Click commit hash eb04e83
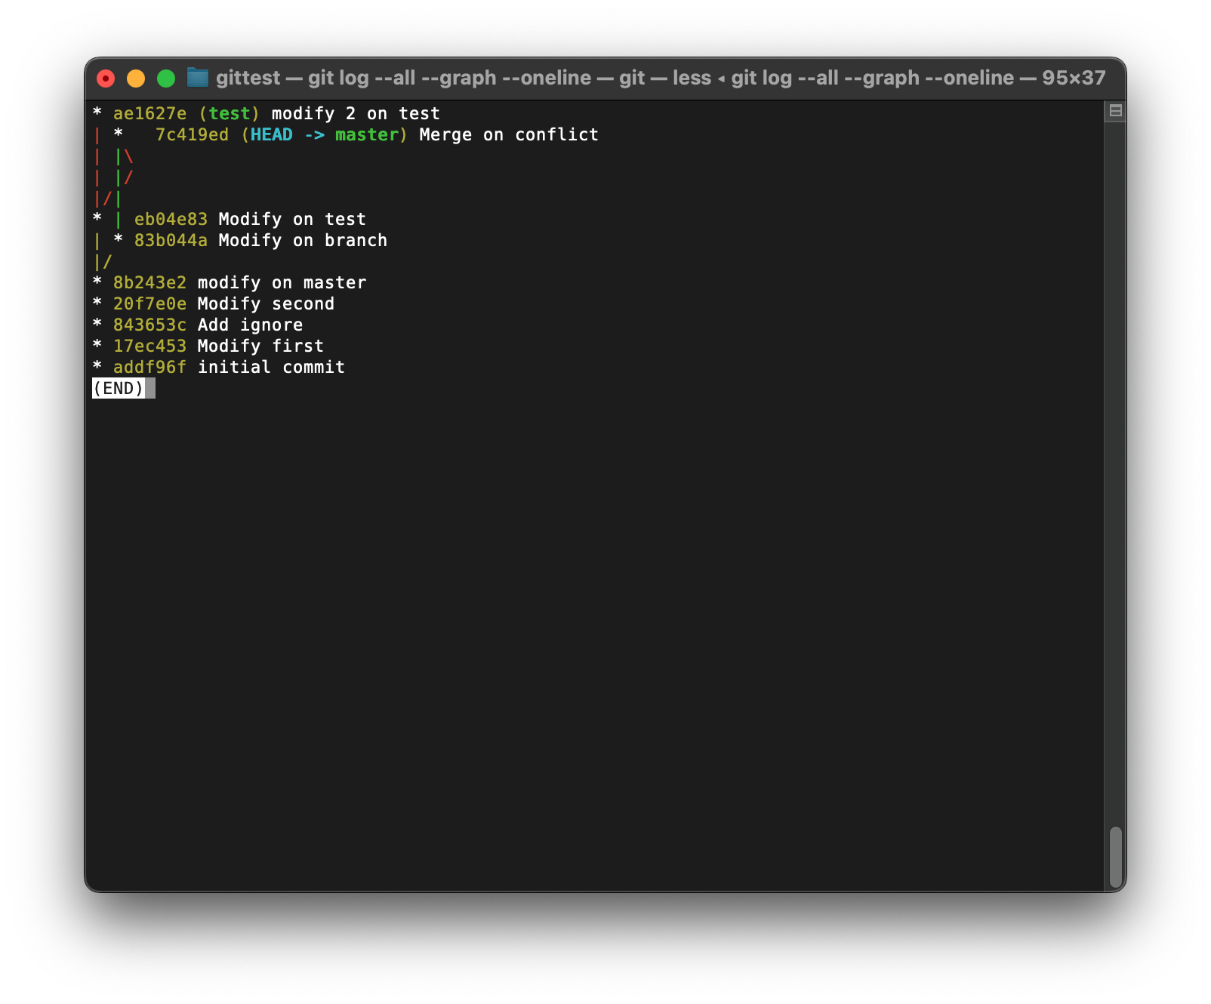 tap(171, 219)
